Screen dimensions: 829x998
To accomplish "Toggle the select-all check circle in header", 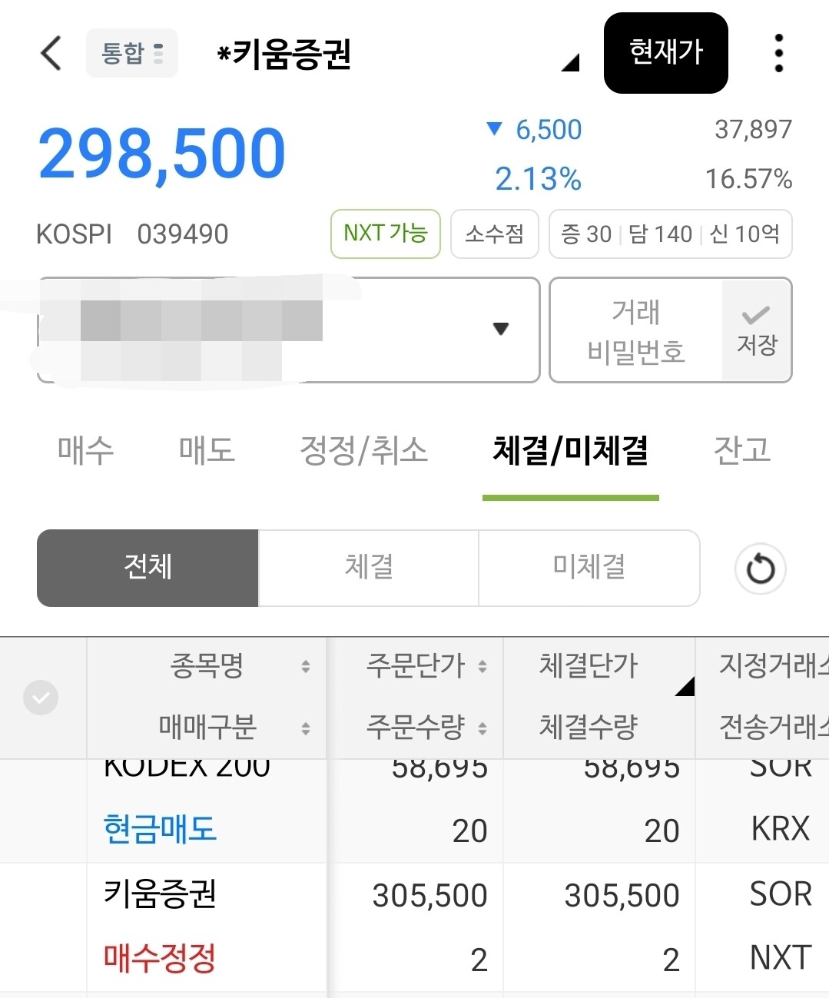I will [x=41, y=698].
